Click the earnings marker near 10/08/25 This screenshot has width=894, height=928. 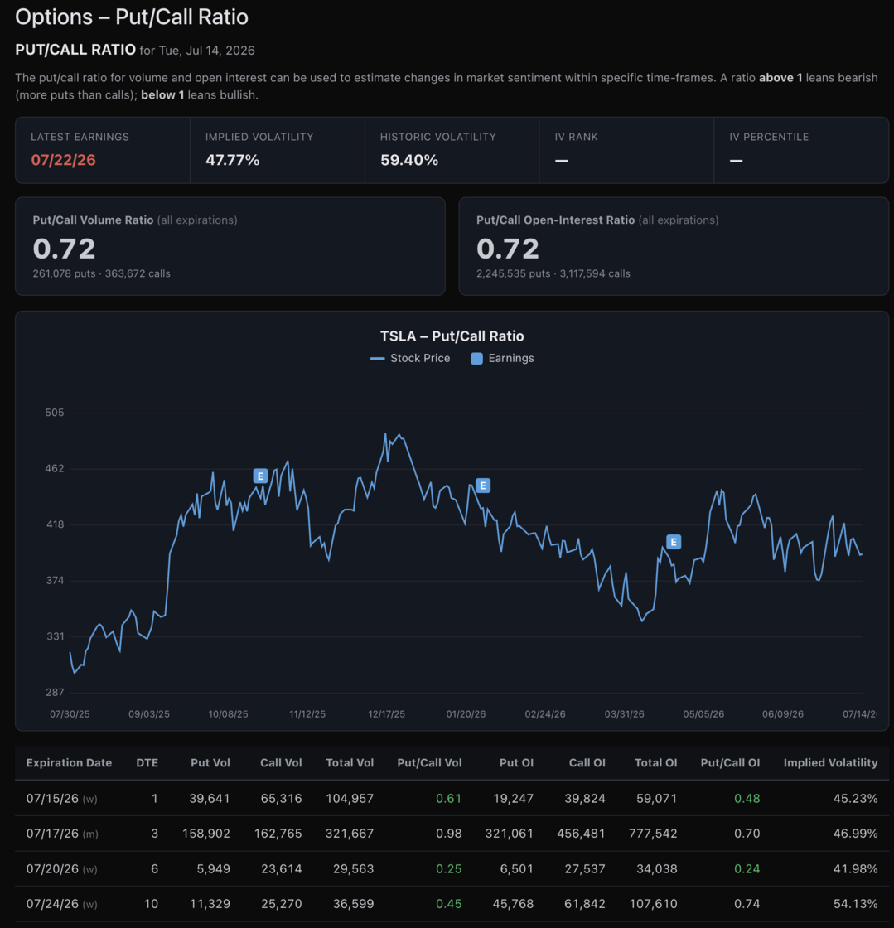(x=260, y=476)
